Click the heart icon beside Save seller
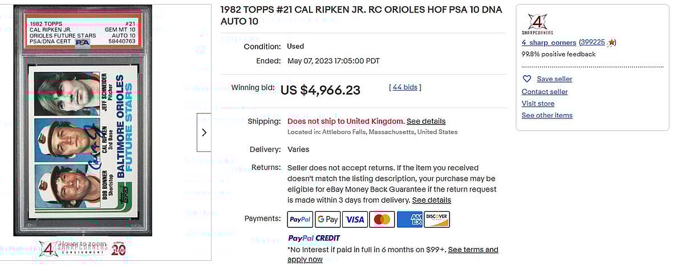 pos(527,79)
